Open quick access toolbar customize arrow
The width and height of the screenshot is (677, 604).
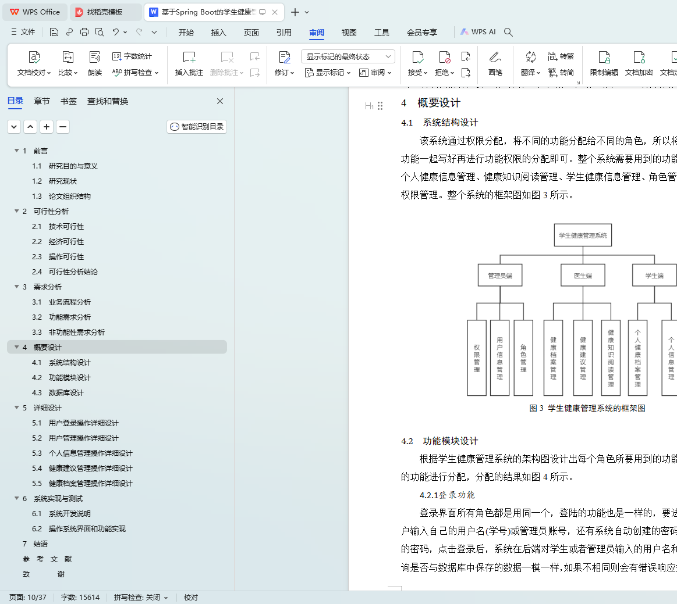pos(154,32)
